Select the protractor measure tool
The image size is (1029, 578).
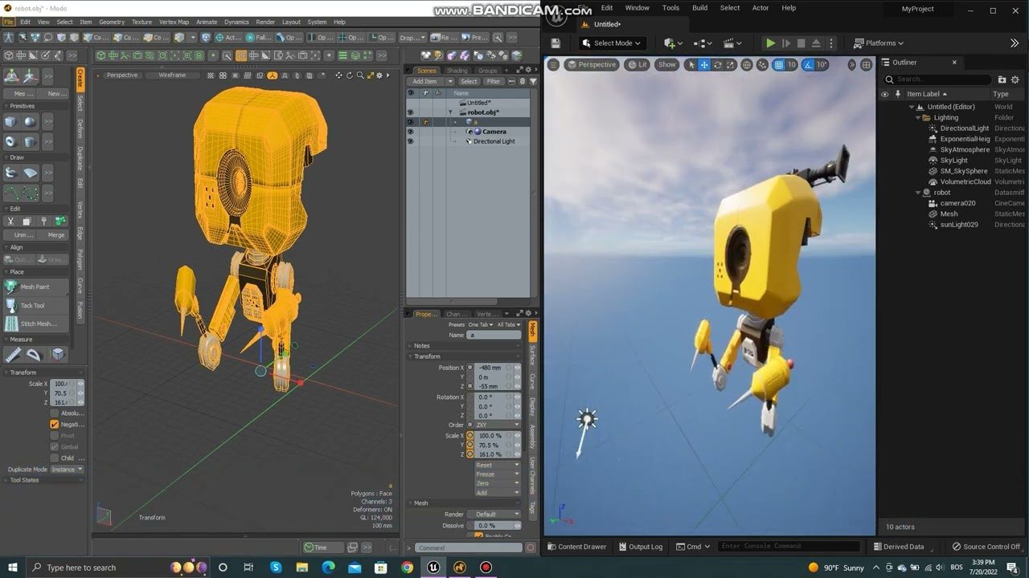coord(34,354)
